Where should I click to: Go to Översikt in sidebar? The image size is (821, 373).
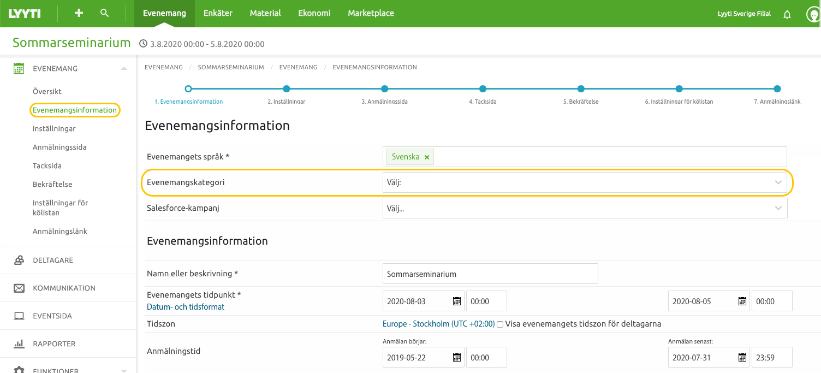(47, 91)
